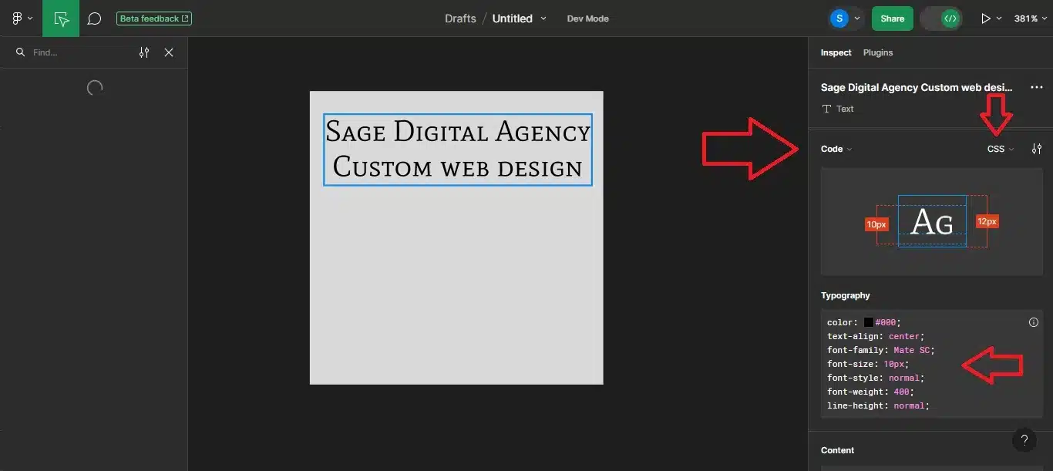Open the user avatar S menu
The width and height of the screenshot is (1053, 471).
846,19
